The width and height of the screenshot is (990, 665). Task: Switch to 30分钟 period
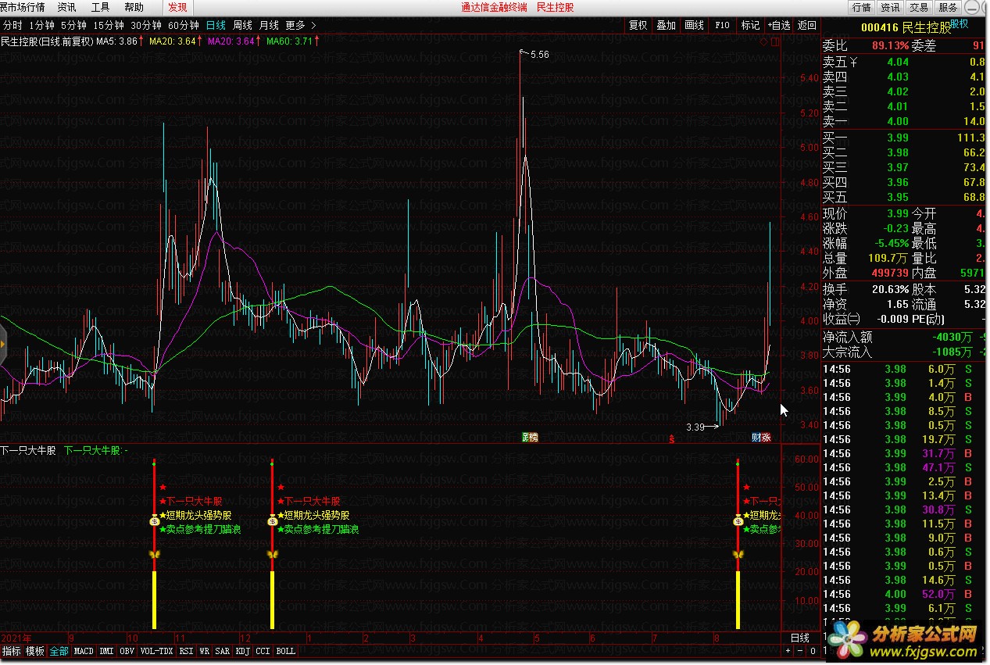pos(146,25)
